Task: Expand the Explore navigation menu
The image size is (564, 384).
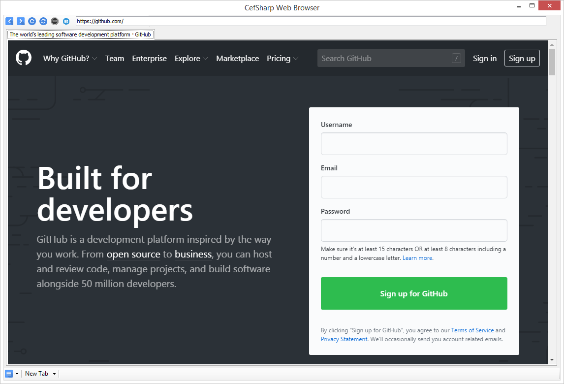Action: tap(191, 58)
